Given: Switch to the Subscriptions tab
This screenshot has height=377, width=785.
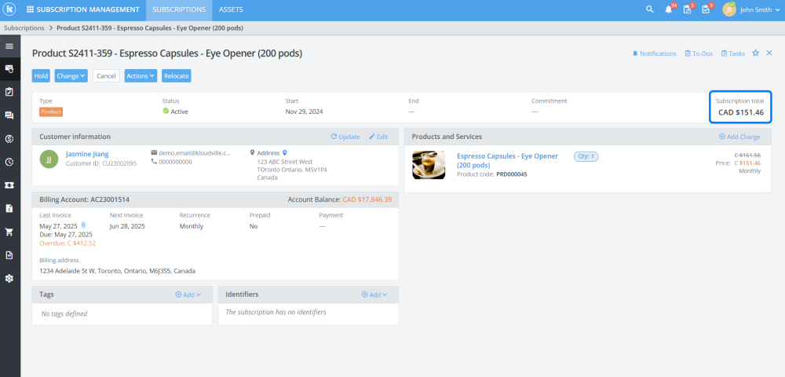Looking at the screenshot, I should coord(179,9).
